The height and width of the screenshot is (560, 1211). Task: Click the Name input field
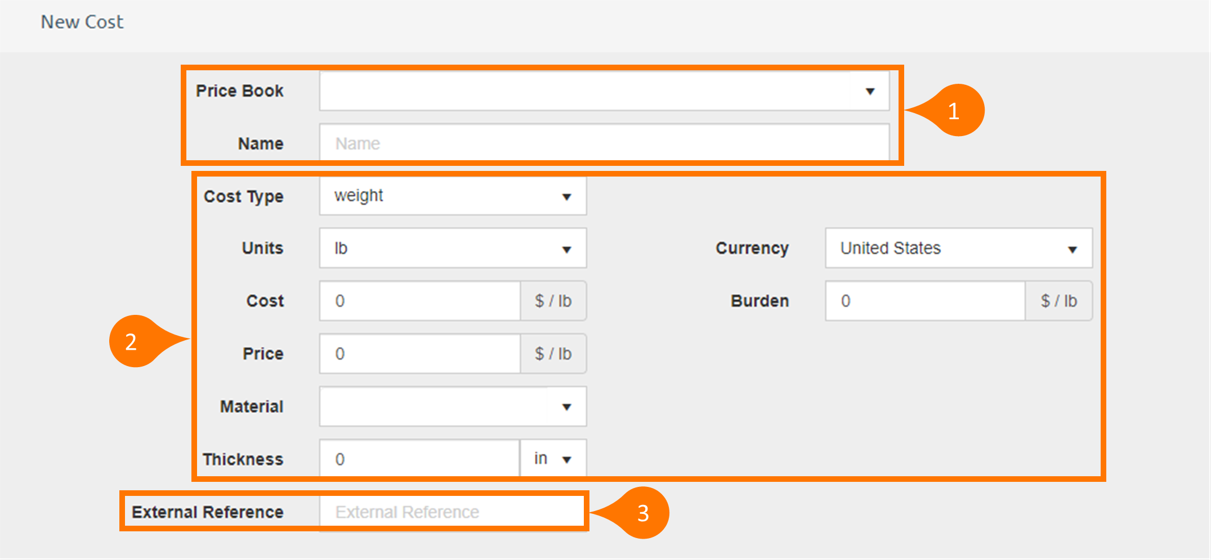[x=604, y=143]
